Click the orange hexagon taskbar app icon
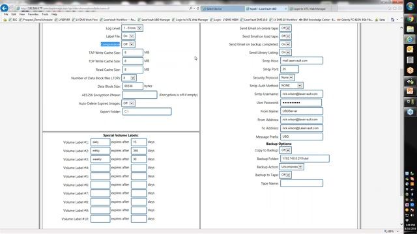417x234 pixels. pos(410,70)
